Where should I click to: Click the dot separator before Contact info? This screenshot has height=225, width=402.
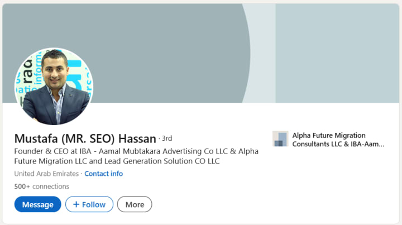coord(82,174)
